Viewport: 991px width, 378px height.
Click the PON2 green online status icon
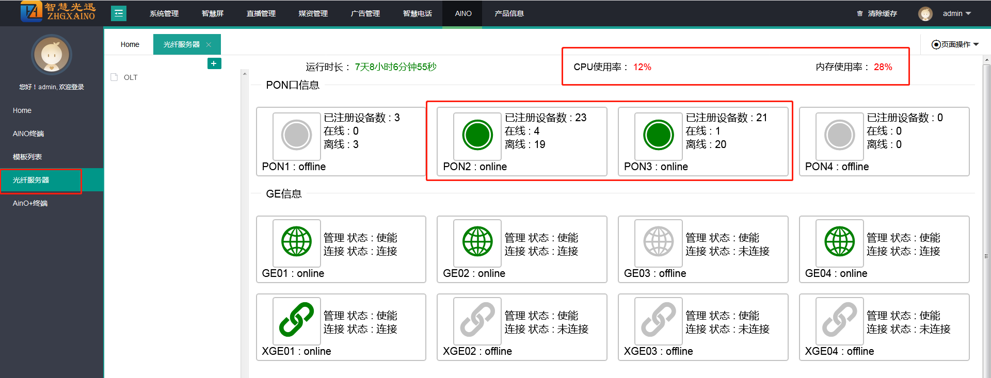click(477, 135)
